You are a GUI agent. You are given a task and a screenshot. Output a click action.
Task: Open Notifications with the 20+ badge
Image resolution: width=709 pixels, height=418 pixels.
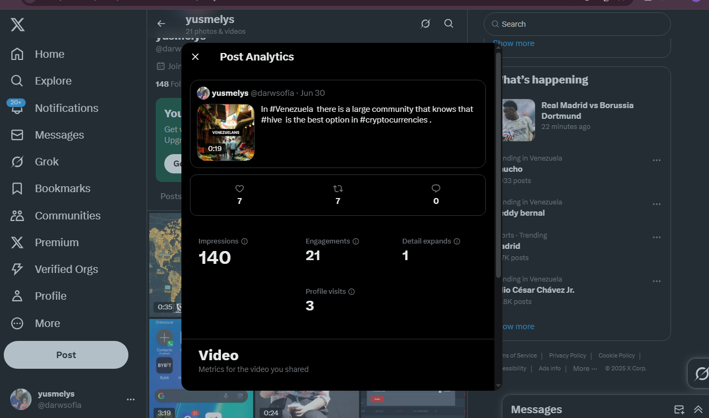(54, 108)
